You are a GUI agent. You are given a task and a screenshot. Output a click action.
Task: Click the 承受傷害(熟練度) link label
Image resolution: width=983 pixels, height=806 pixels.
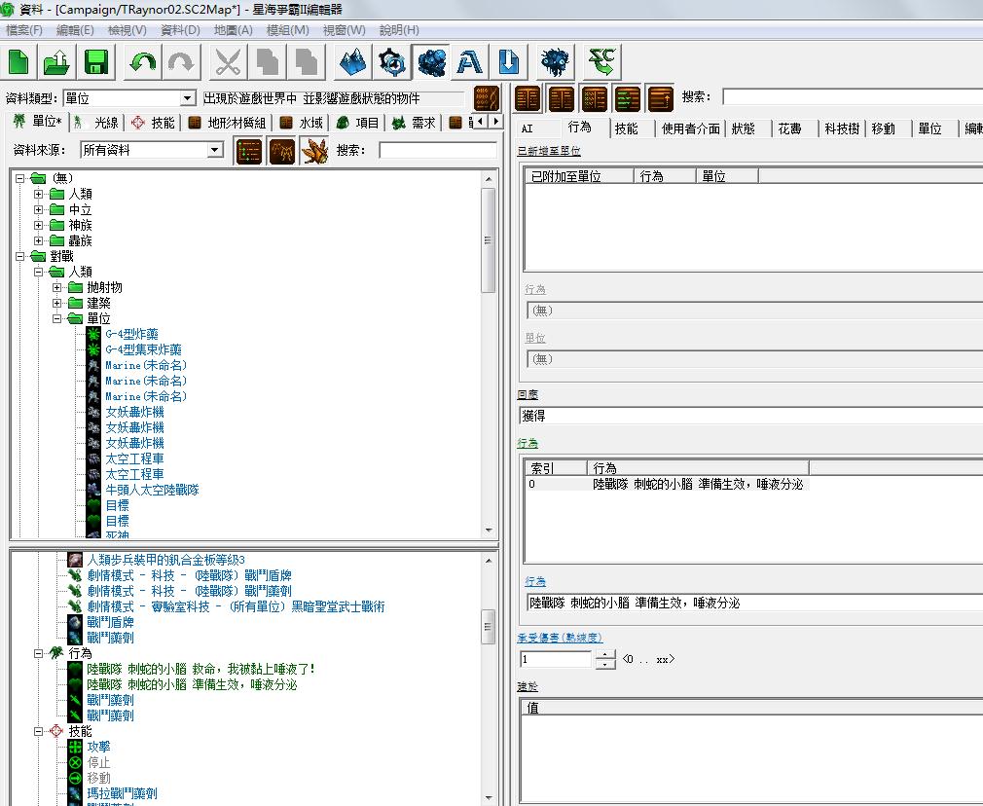[560, 638]
